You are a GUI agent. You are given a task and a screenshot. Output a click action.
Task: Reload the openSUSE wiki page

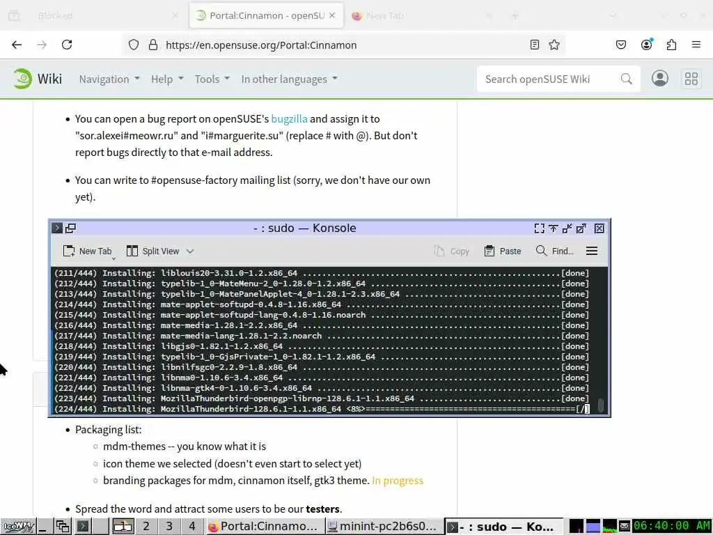point(67,45)
